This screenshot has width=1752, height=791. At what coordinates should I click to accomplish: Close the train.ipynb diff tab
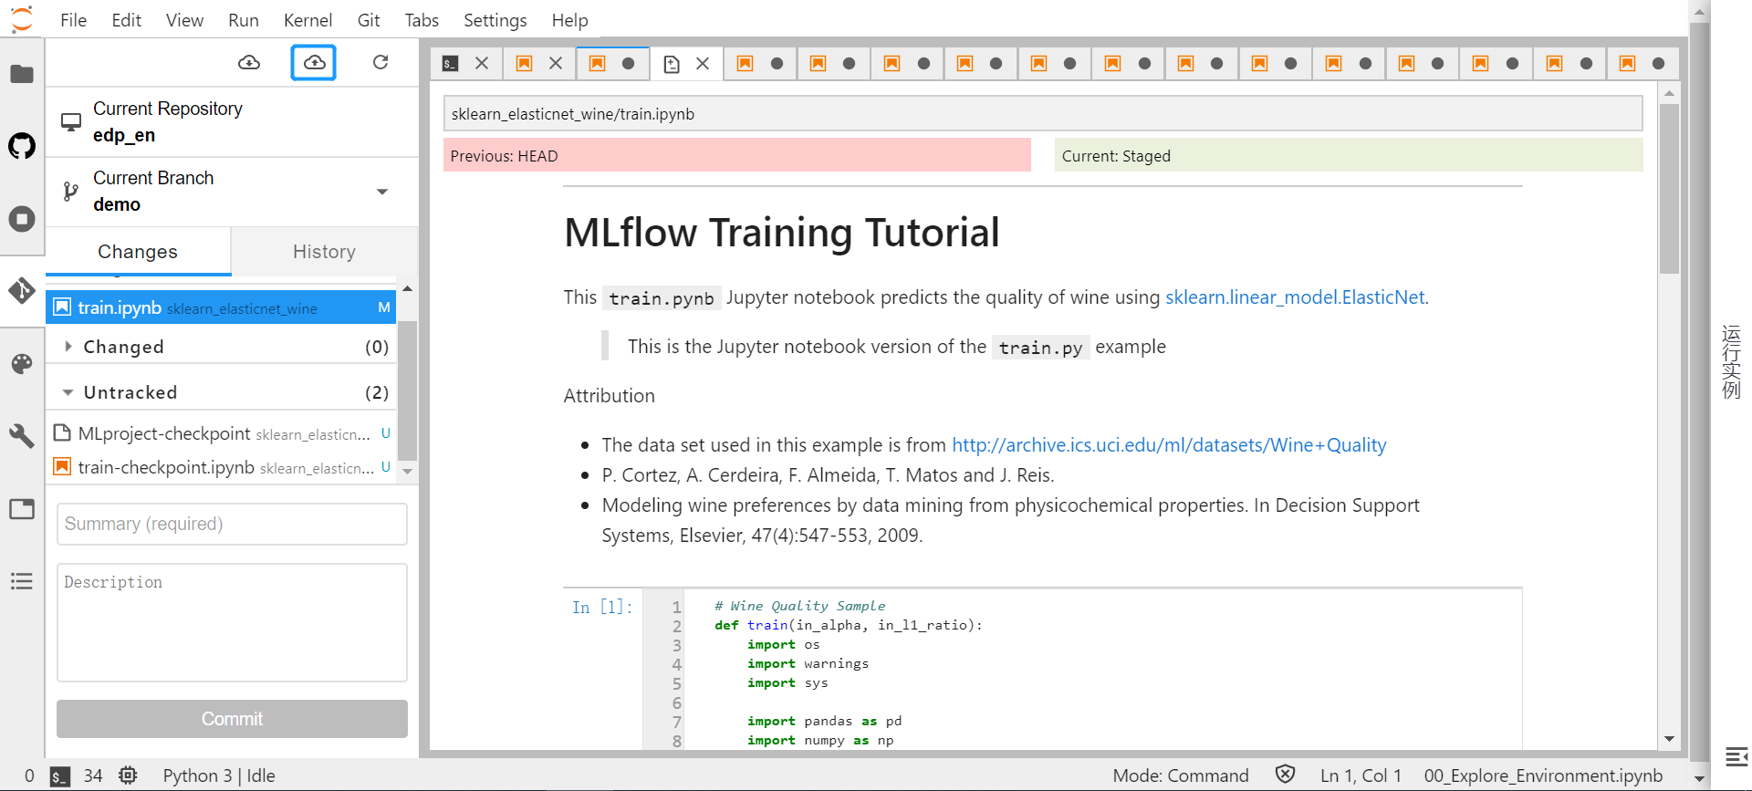click(703, 63)
